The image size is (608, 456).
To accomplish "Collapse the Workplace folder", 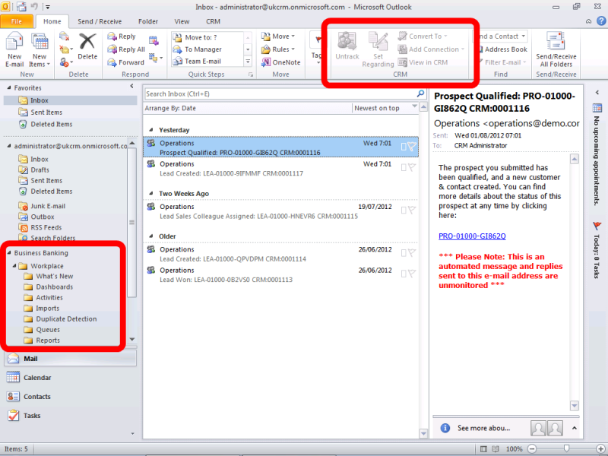I will tap(14, 265).
